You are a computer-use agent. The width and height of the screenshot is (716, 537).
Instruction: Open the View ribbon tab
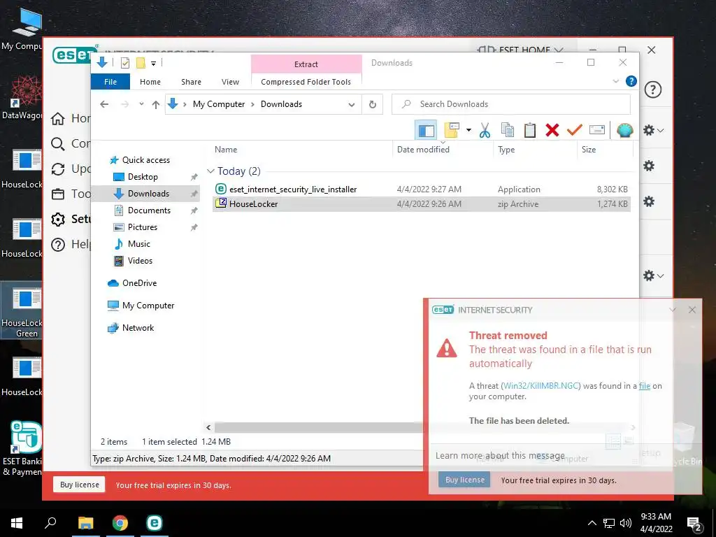(x=230, y=82)
